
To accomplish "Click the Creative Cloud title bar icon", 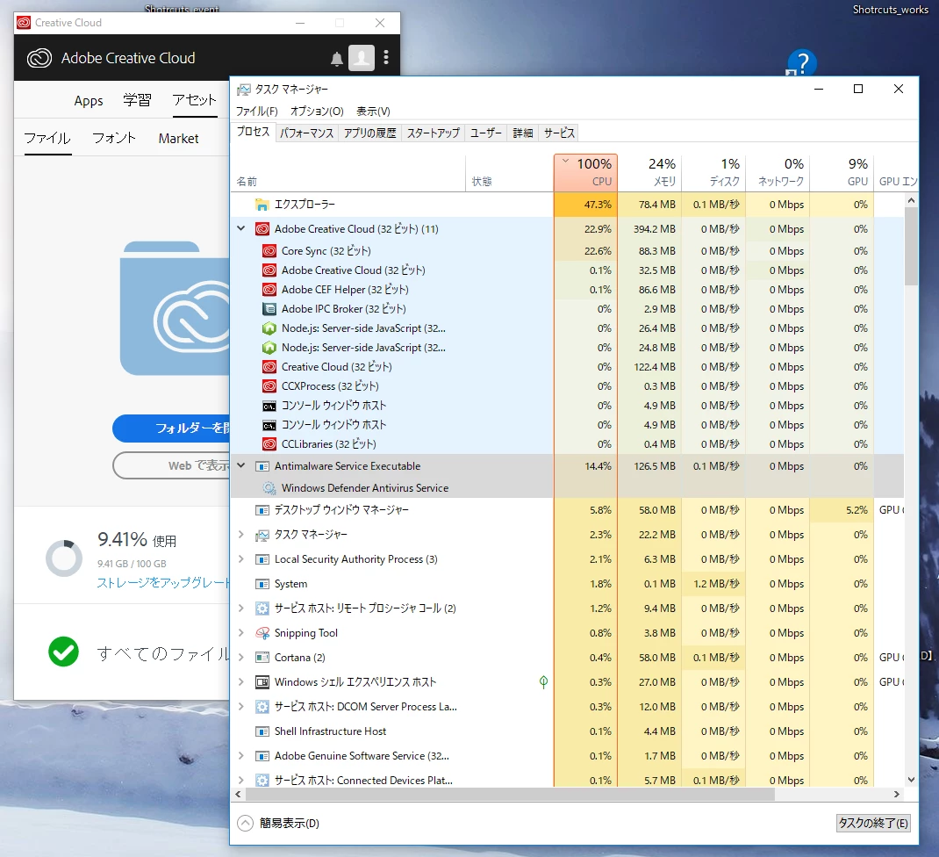I will (24, 23).
